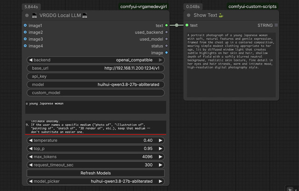Image resolution: width=299 pixels, height=191 pixels.
Task: Open the model_picker dropdown list
Action: pyautogui.click(x=95, y=181)
